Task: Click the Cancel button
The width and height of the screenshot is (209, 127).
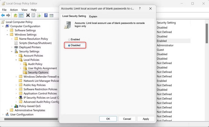Action: tap(127, 119)
